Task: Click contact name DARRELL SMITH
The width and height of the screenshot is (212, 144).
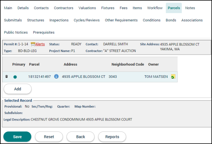Action: pyautogui.click(x=116, y=44)
